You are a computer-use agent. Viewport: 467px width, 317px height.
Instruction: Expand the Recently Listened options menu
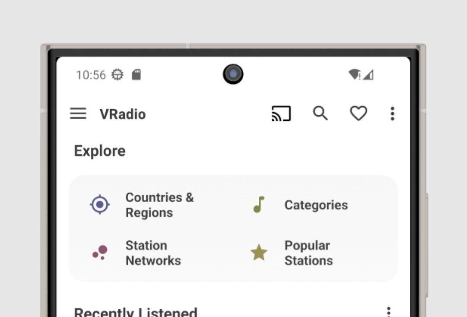coord(388,311)
